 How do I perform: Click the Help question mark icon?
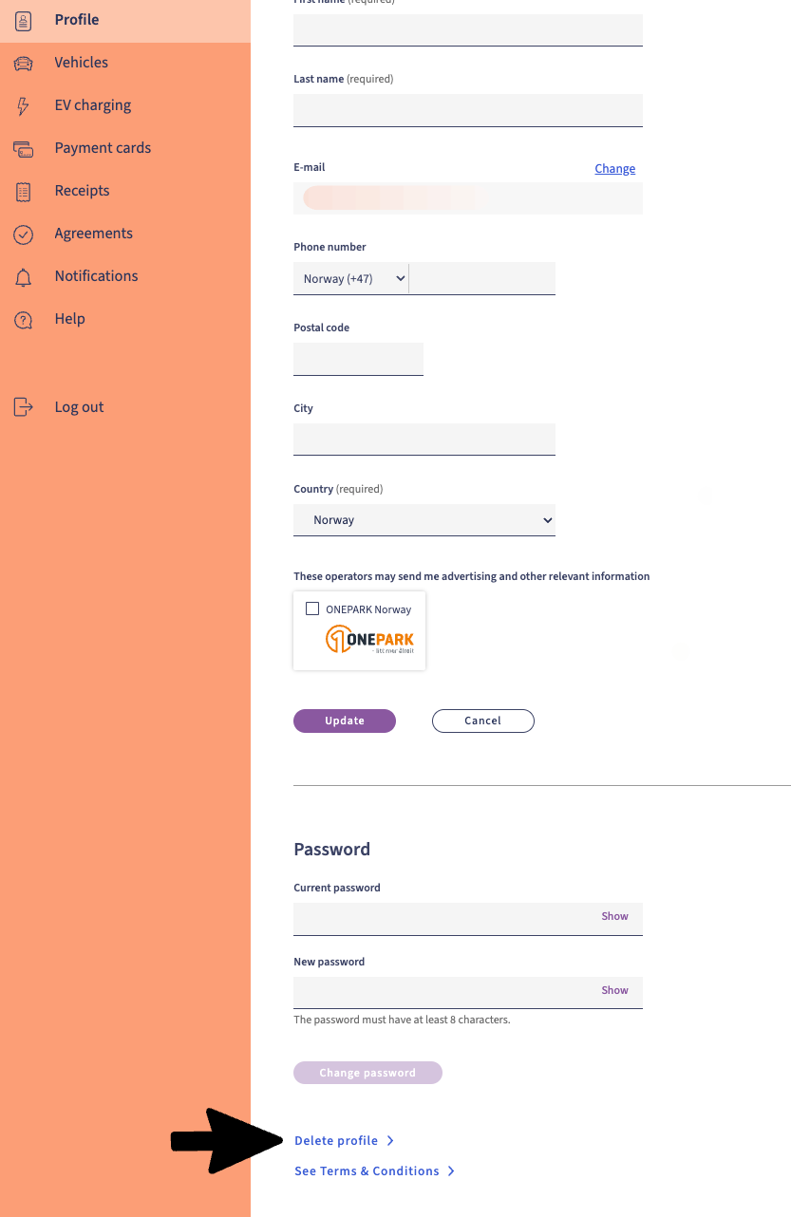24,319
